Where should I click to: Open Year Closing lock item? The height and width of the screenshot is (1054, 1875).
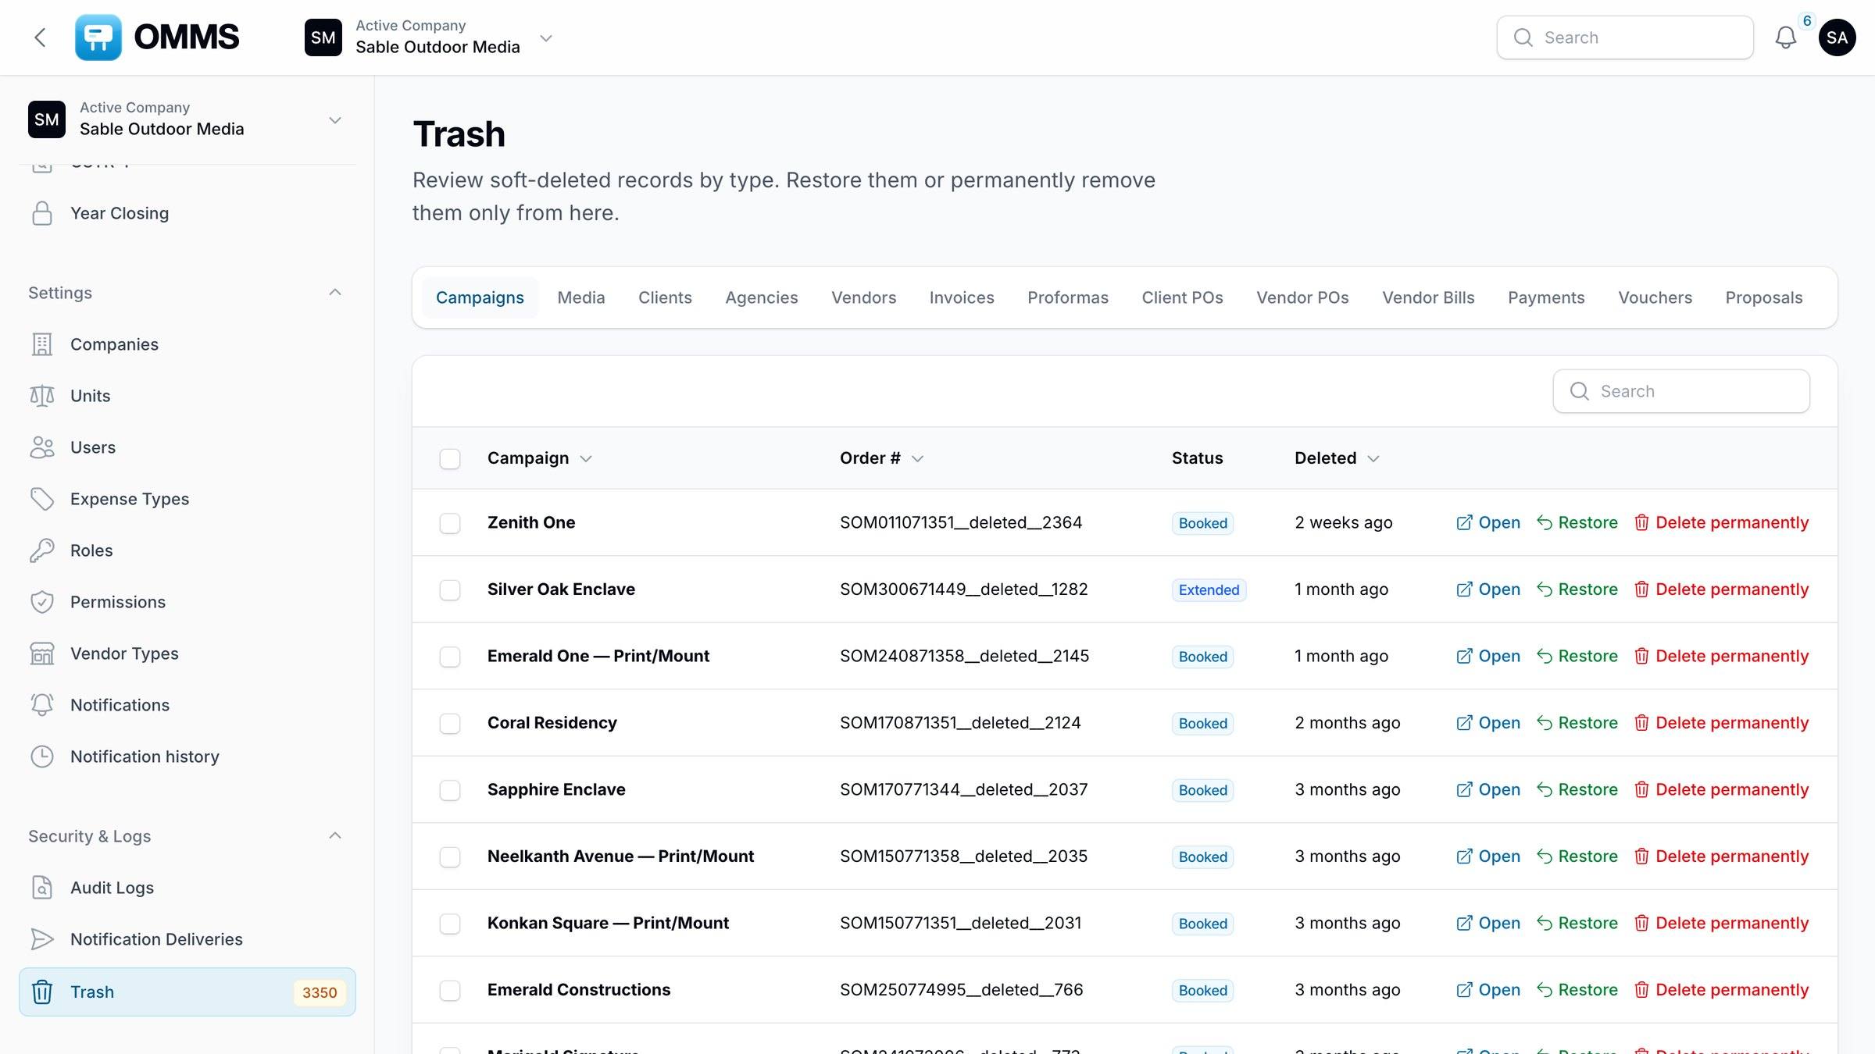[42, 213]
